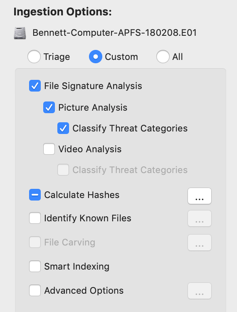Select the Custom radio button
Image resolution: width=237 pixels, height=312 pixels.
click(x=96, y=57)
